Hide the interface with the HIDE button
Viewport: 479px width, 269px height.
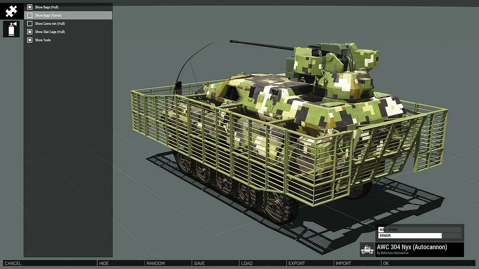104,263
